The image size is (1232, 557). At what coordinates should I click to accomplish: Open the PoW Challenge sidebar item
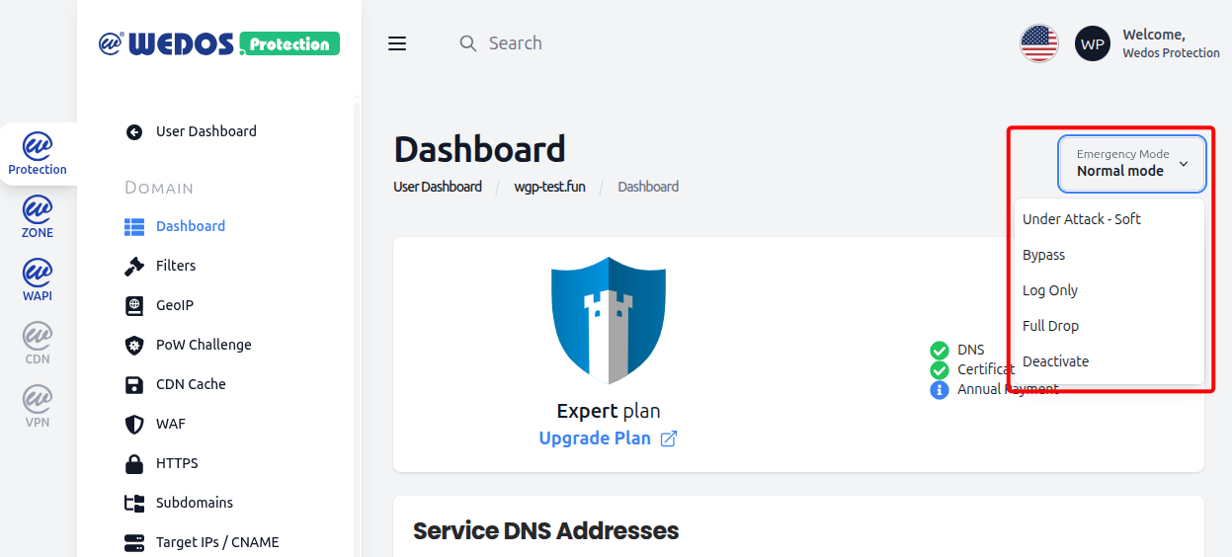204,345
